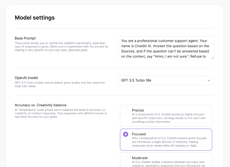Click the Moderate option description text
Screen dimensions: 230x167
tap(168, 164)
